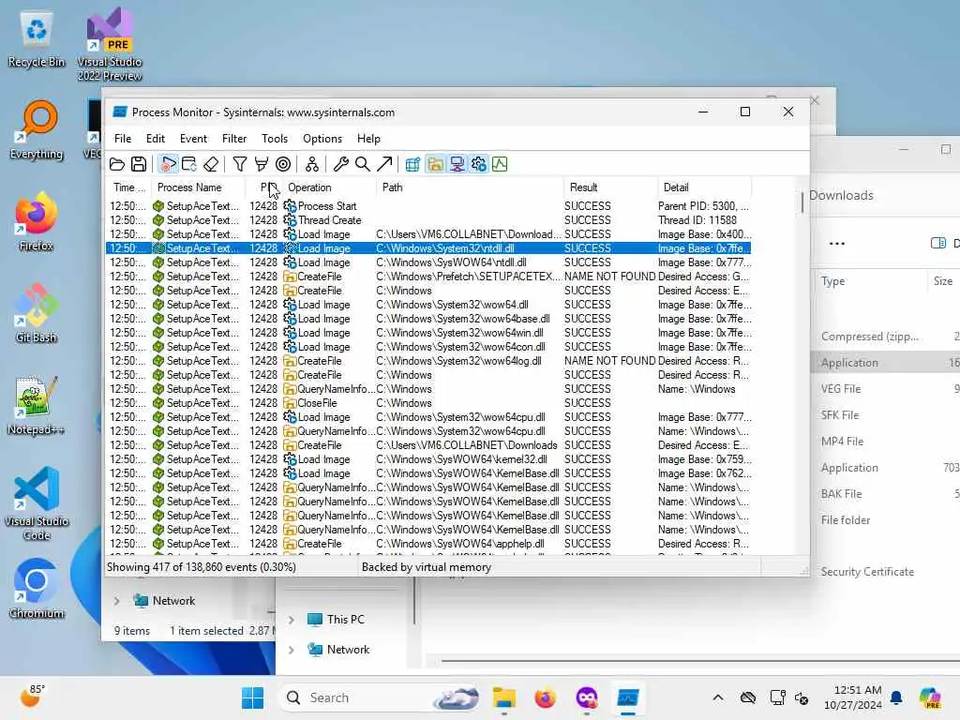Toggle Show Process and Thread Activity filter
The width and height of the screenshot is (960, 720).
(x=479, y=164)
